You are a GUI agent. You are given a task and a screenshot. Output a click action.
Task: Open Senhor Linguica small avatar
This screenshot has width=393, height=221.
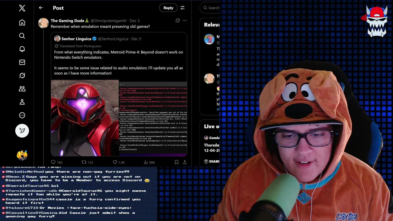[57, 39]
